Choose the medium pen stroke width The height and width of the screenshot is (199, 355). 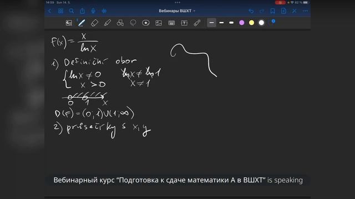pyautogui.click(x=222, y=23)
